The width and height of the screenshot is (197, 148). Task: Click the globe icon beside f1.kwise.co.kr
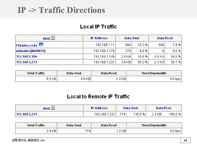(x=41, y=44)
